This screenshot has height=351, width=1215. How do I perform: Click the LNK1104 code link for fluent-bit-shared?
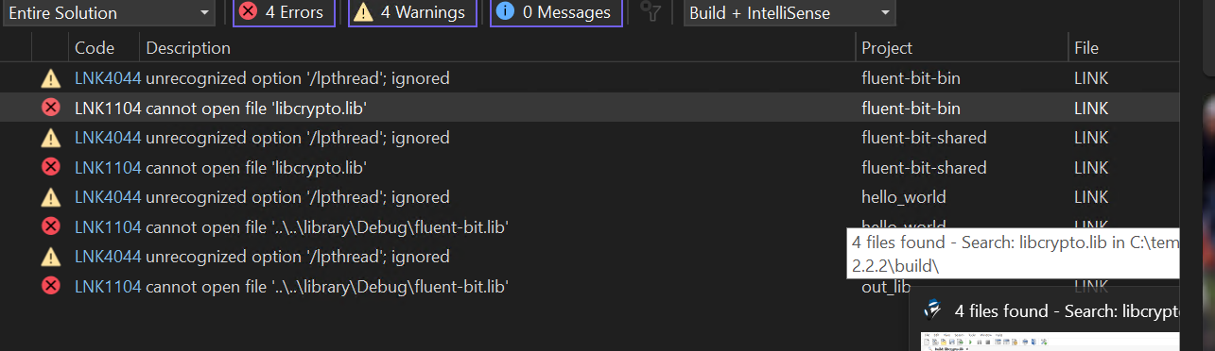point(107,168)
